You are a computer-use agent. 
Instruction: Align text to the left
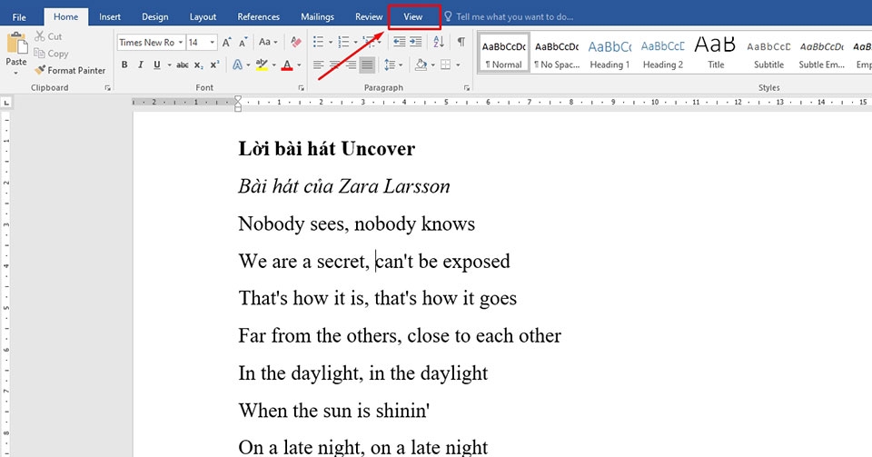click(318, 65)
